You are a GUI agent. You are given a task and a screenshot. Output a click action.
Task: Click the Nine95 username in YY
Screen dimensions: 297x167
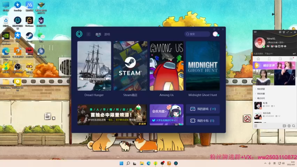coord(271,39)
